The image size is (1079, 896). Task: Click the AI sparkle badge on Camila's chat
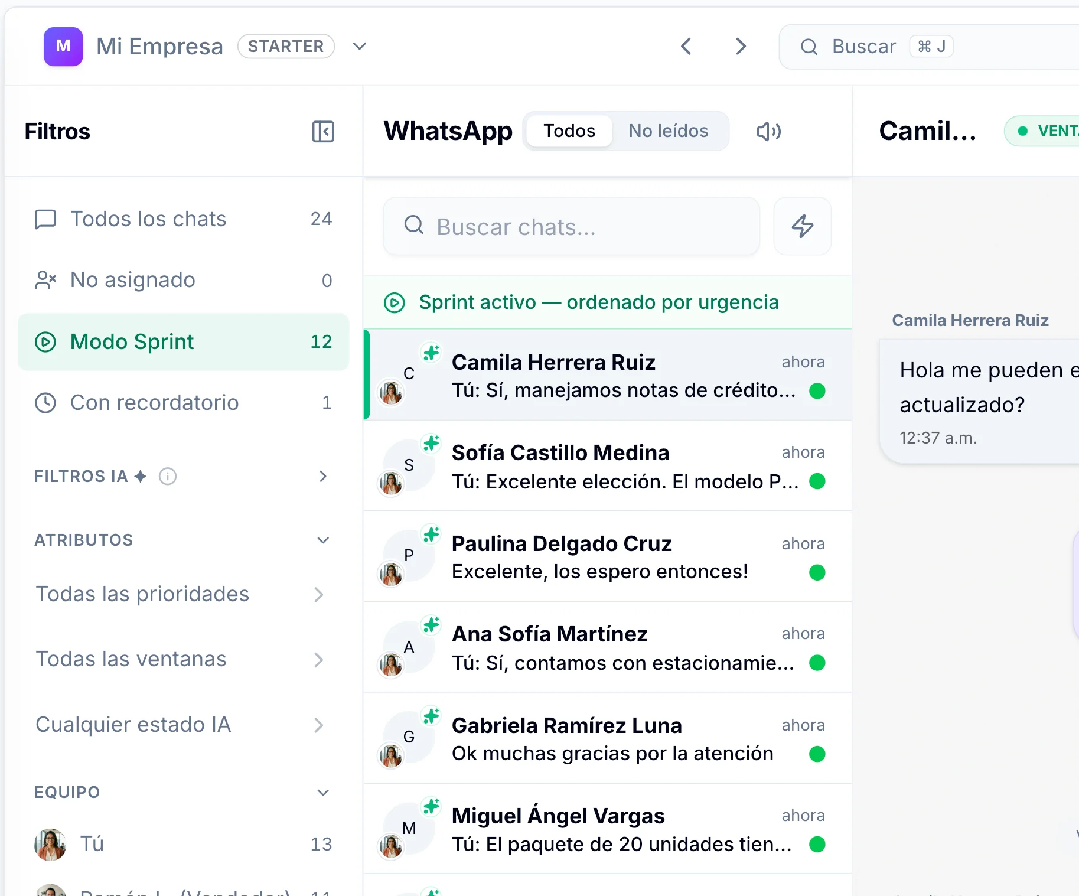[431, 352]
